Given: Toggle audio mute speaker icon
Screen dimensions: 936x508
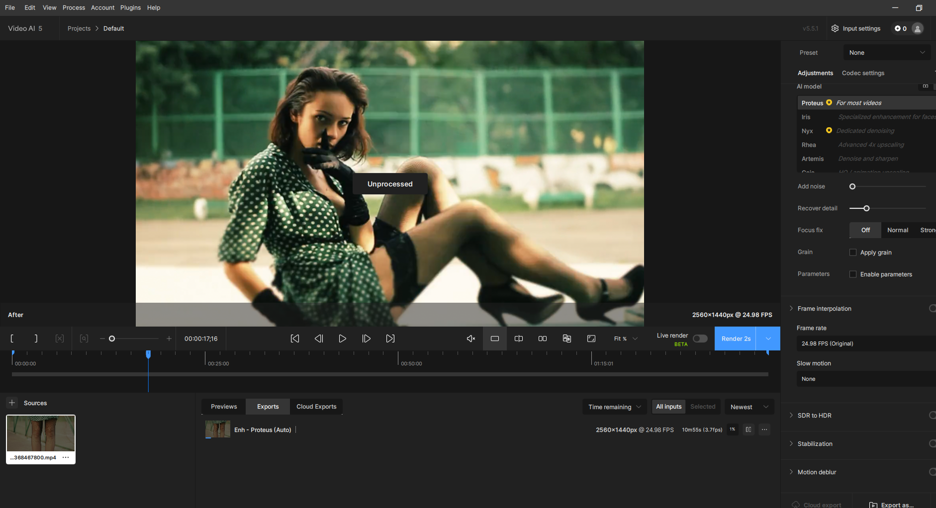Looking at the screenshot, I should point(470,339).
